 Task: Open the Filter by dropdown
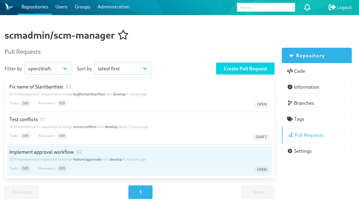[48, 69]
